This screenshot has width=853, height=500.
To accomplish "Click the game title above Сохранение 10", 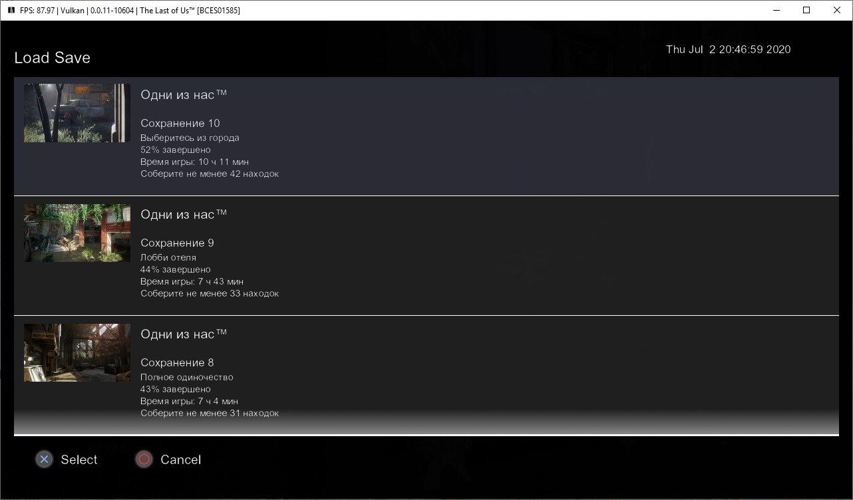I will point(184,95).
